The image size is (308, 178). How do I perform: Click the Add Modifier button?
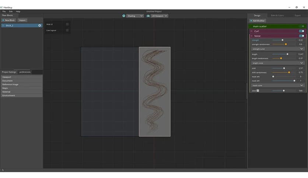point(258,21)
